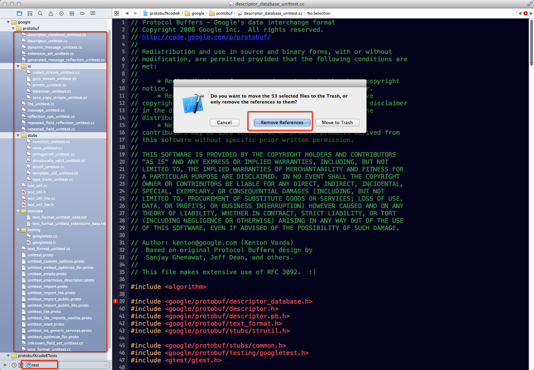This screenshot has height=370, width=534.
Task: Open the Breakpoint navigator
Action: tap(82, 13)
